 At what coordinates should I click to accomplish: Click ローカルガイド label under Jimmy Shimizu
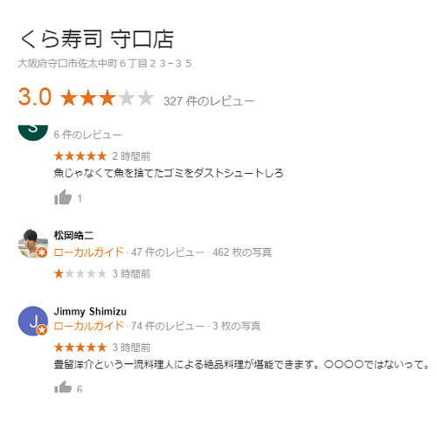89,326
